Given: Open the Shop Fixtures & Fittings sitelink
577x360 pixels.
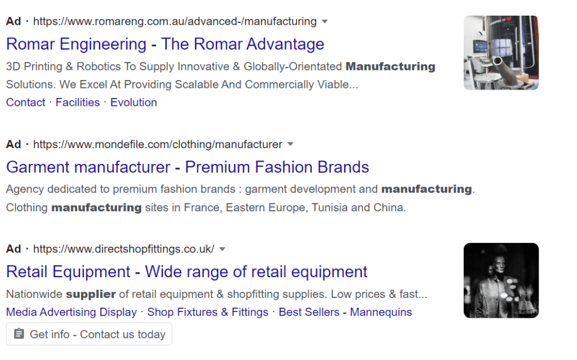Looking at the screenshot, I should pos(208,312).
